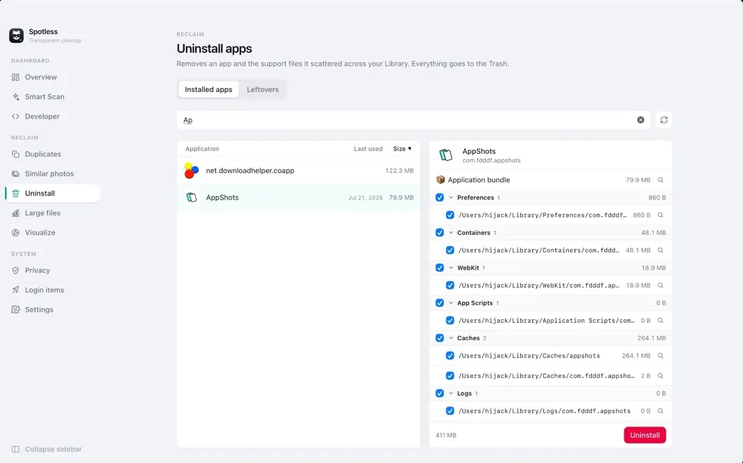This screenshot has width=743, height=463.
Task: Switch to the Leftovers tab
Action: (x=263, y=89)
